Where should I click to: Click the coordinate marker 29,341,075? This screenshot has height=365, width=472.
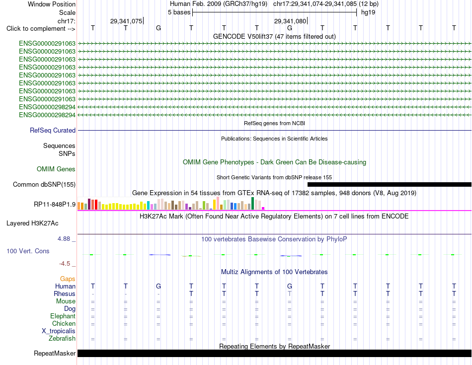pyautogui.click(x=126, y=21)
